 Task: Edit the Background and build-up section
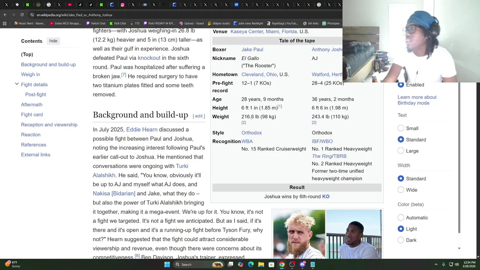199,116
